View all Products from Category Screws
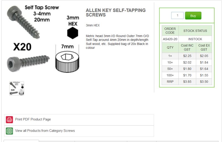222x142 pixels. point(45,131)
